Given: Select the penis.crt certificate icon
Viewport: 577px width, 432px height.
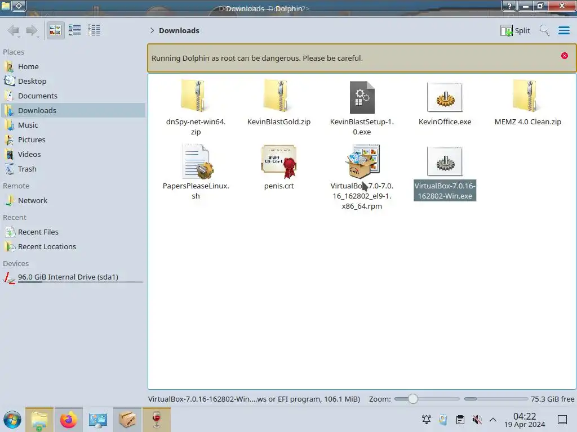Looking at the screenshot, I should [x=278, y=161].
